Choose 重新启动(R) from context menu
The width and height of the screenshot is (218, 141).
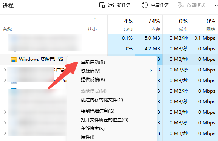coord(93,62)
